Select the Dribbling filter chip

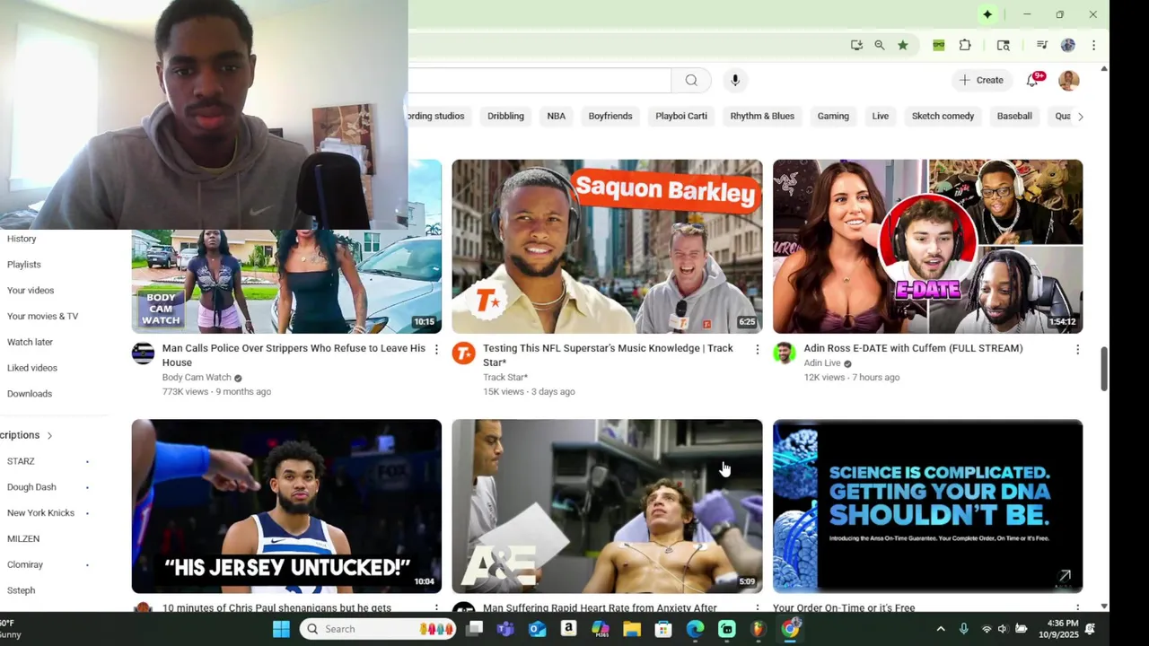(505, 116)
